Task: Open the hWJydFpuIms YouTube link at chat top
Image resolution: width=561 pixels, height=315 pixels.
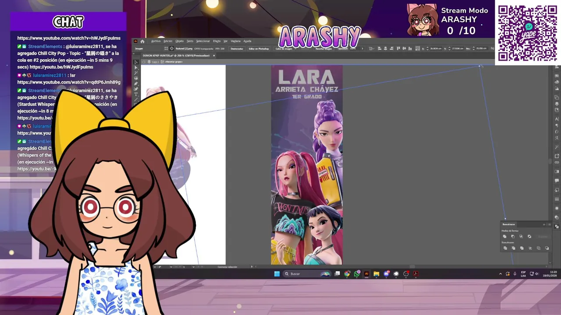Action: [69, 38]
